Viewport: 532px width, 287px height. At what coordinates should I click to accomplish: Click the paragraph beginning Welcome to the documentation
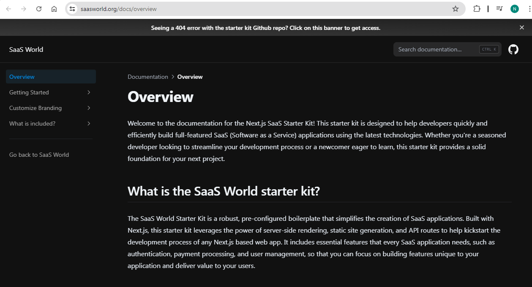click(317, 141)
